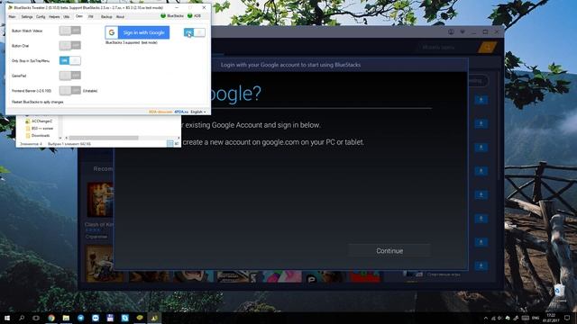Click the Explorer scrollbar left arrow

[67, 138]
